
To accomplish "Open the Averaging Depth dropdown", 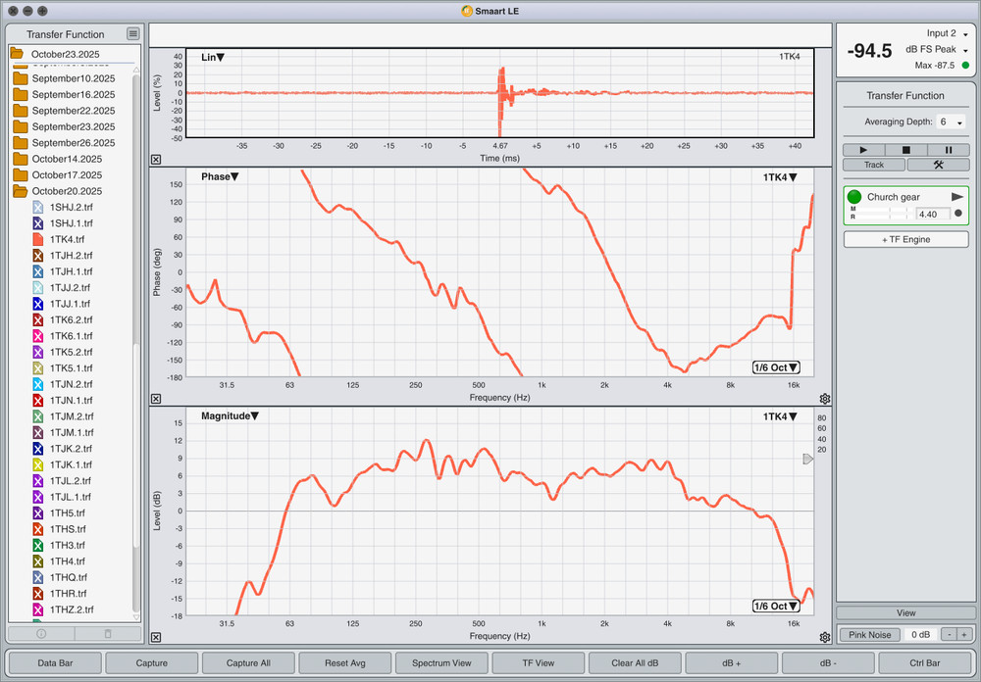I will click(x=952, y=122).
